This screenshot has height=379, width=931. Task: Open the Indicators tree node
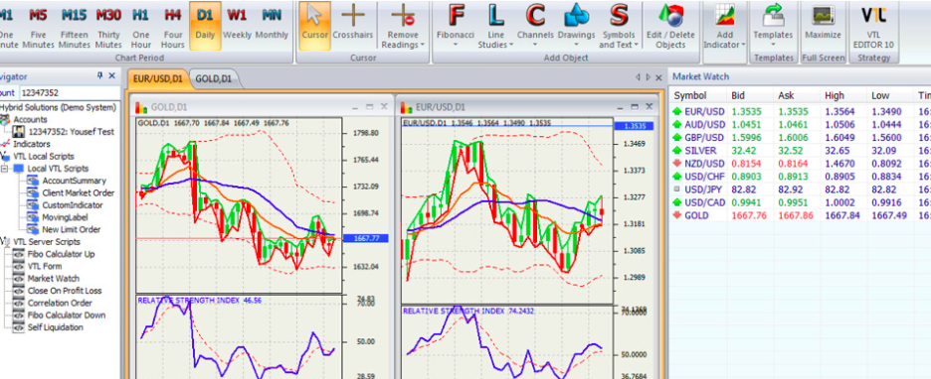click(x=32, y=144)
